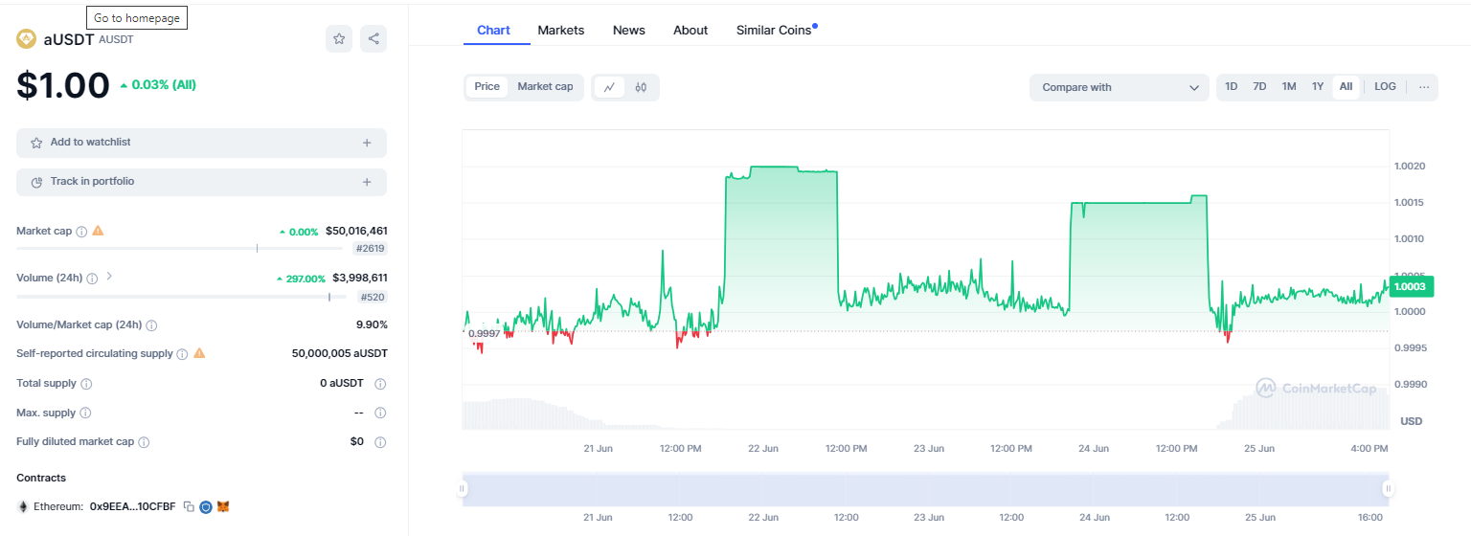Image resolution: width=1471 pixels, height=536 pixels.
Task: Open the Markets tab
Action: [x=561, y=31]
